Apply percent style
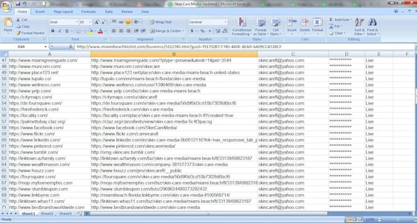Image resolution: width=417 pixels, height=223 pixels. coord(202,31)
